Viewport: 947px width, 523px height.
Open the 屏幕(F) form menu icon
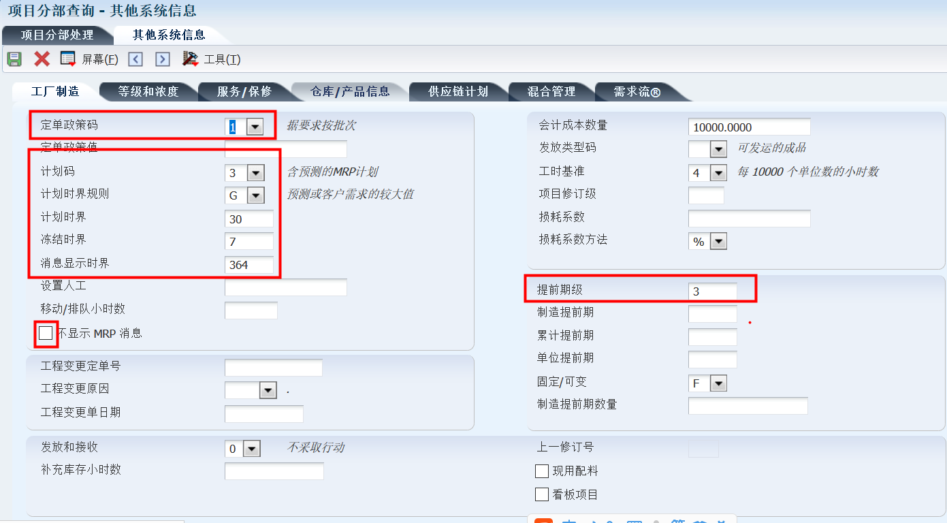click(x=68, y=59)
